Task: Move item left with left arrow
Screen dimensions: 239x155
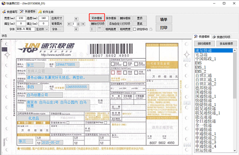Action: [69, 24]
